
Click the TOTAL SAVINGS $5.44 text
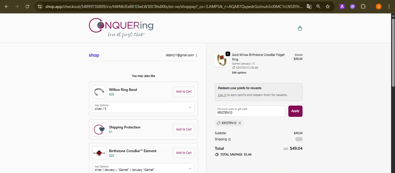(236, 155)
